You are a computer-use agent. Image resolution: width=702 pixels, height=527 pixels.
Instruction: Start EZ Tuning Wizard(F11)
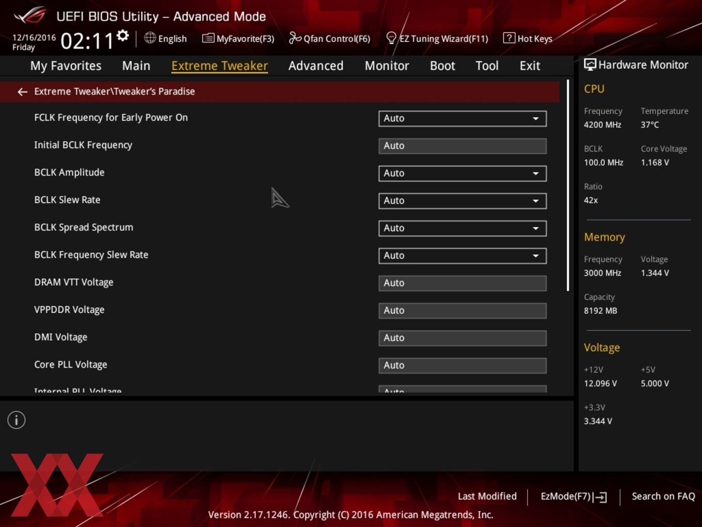437,38
